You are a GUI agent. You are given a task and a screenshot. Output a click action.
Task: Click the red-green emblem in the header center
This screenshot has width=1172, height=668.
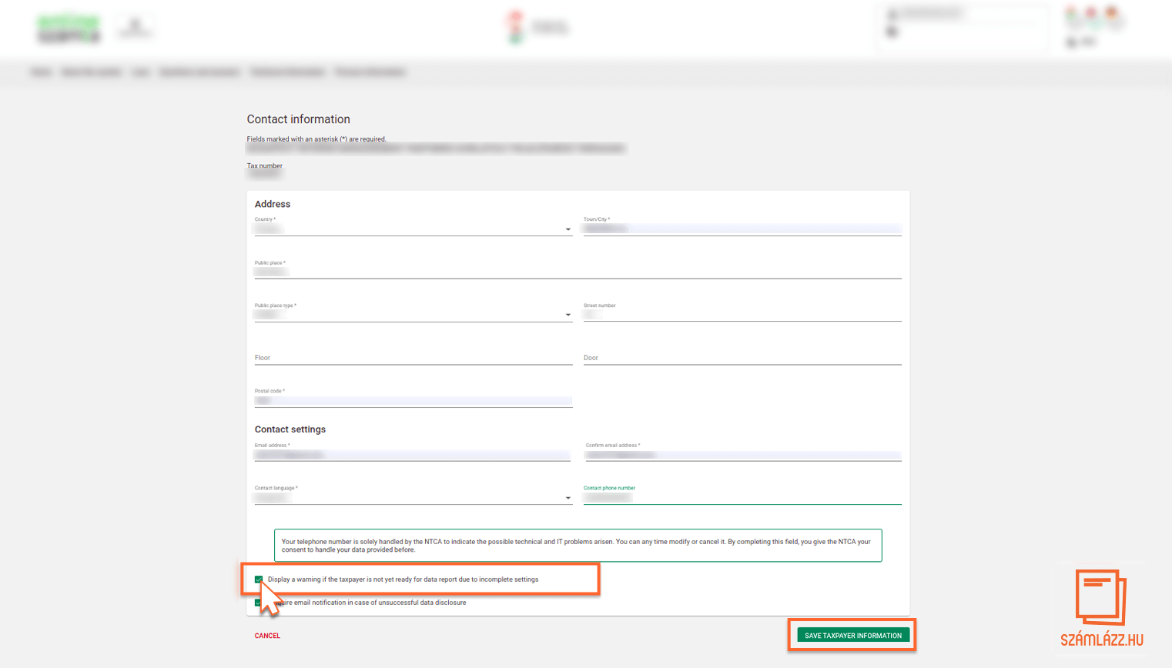(x=516, y=27)
